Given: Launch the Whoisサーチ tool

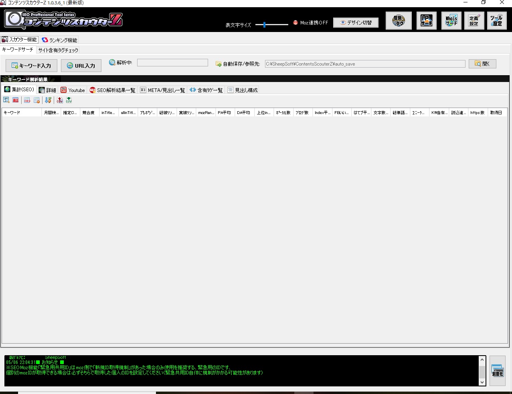Looking at the screenshot, I should (x=451, y=21).
